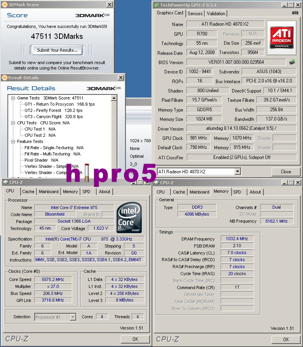Collapse the CPU Tests tree node
The width and height of the screenshot is (303, 347).
(13, 123)
